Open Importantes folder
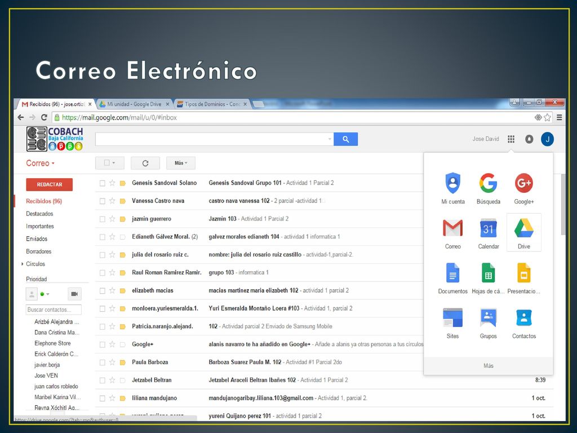 pos(40,227)
